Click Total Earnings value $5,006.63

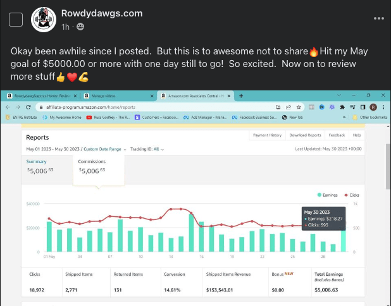[326, 290]
